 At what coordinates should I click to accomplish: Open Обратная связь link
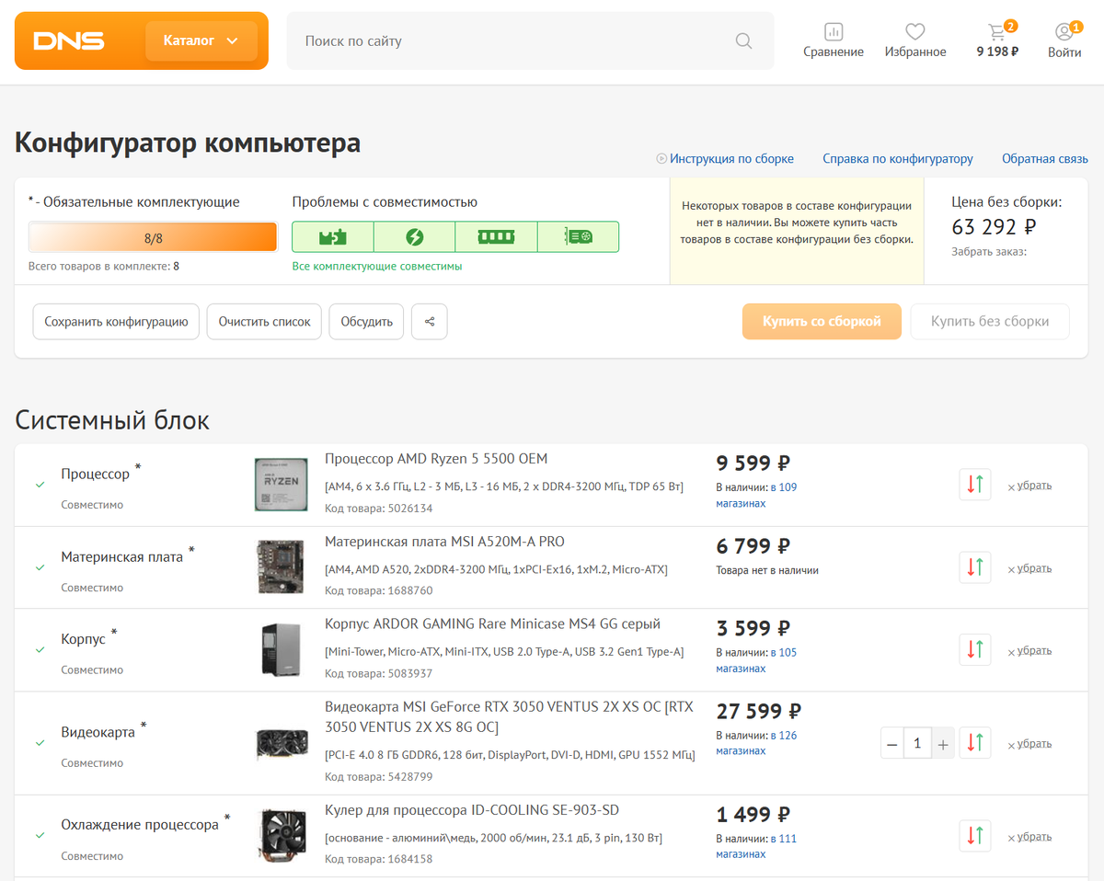pyautogui.click(x=1045, y=159)
